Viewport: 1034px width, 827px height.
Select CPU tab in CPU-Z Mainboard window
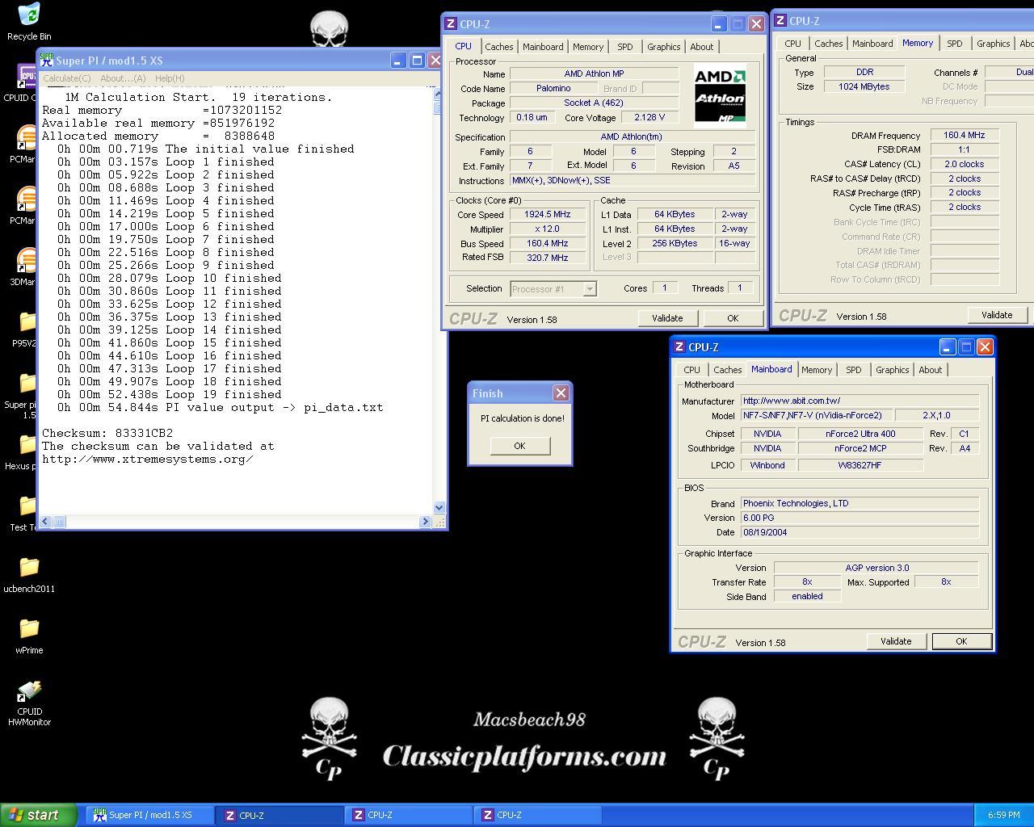pyautogui.click(x=692, y=370)
